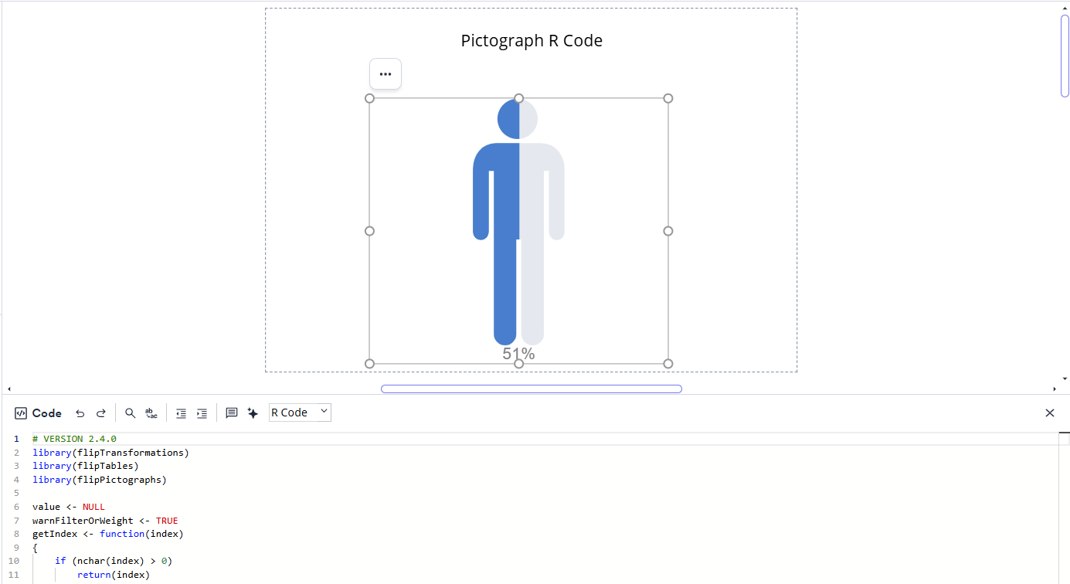Redo the code edit
The width and height of the screenshot is (1070, 584).
(x=101, y=413)
